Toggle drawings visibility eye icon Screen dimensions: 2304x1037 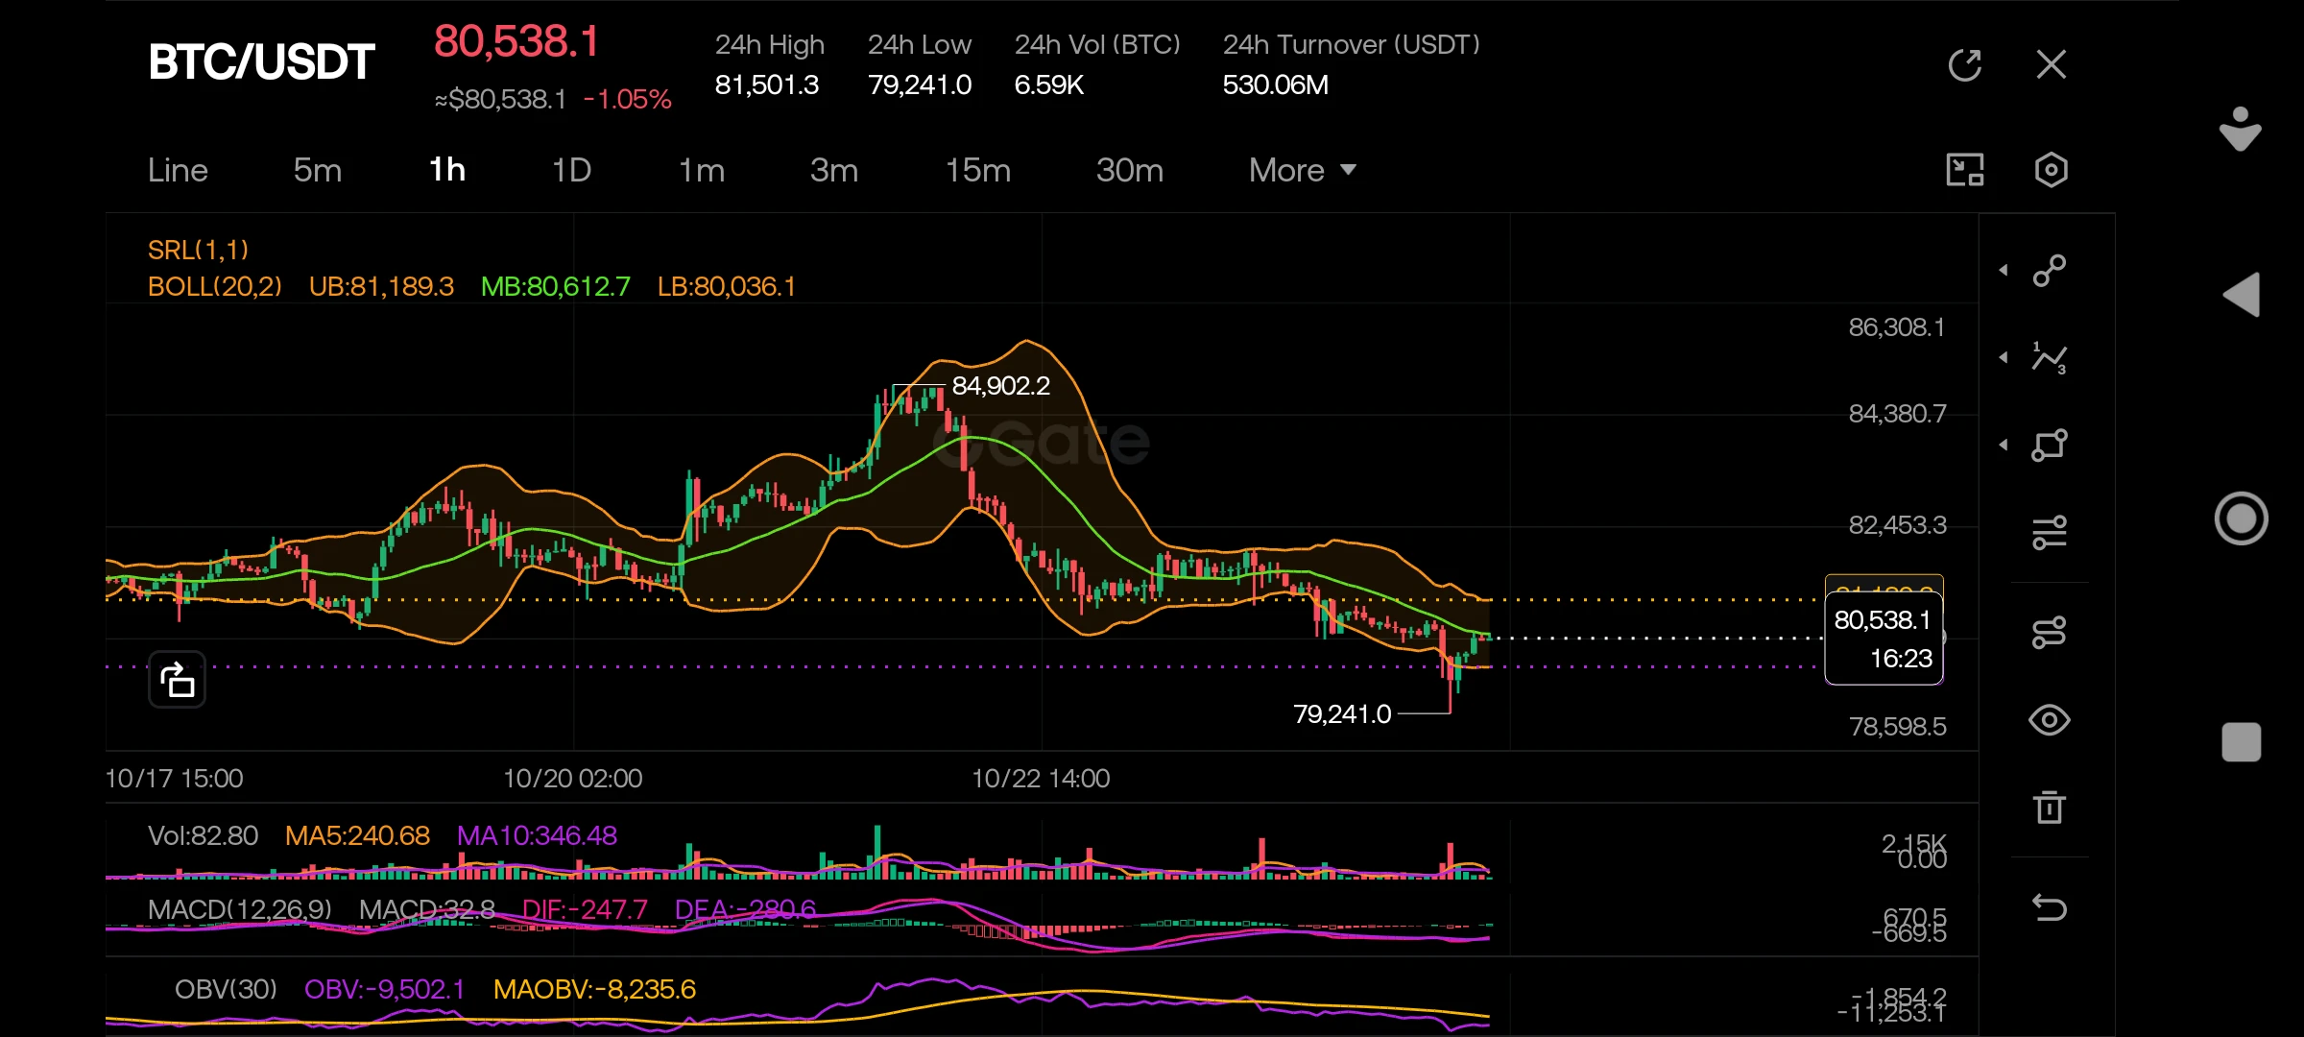[x=2050, y=720]
